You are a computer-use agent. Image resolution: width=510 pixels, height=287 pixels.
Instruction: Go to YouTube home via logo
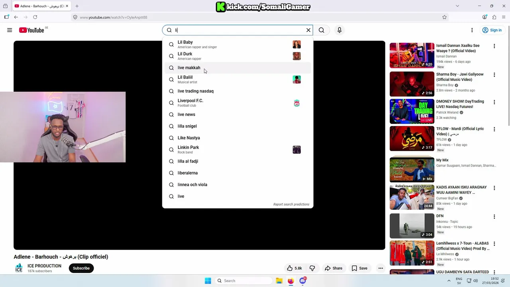(x=31, y=30)
